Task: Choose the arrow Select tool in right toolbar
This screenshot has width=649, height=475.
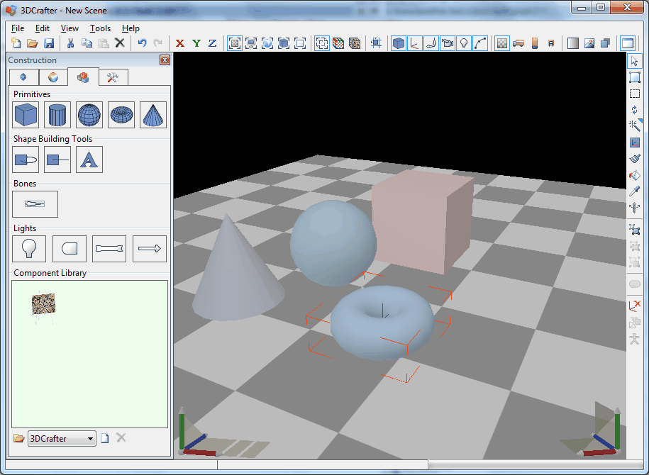Action: pos(635,61)
